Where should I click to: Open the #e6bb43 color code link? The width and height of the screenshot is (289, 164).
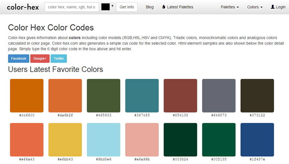click(65, 159)
